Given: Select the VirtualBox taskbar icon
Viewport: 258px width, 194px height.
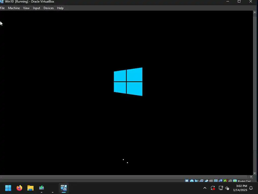Looking at the screenshot, I should coord(64,188).
